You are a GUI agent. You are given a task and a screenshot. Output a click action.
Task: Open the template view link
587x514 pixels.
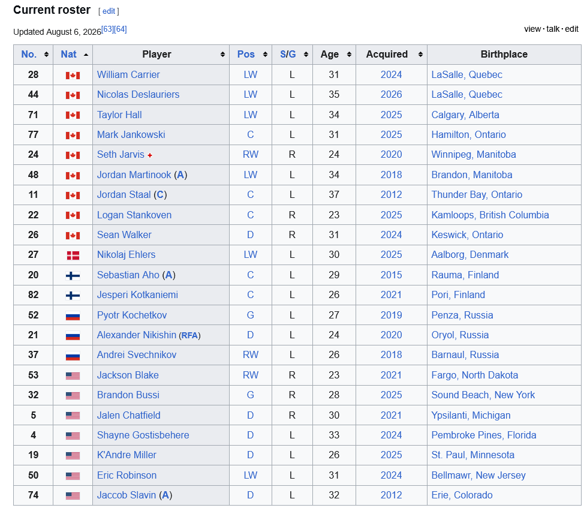pyautogui.click(x=532, y=29)
